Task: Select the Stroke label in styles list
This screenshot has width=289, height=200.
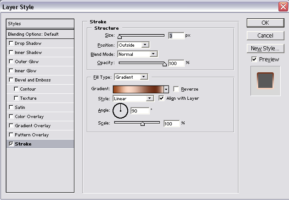Action: 23,144
